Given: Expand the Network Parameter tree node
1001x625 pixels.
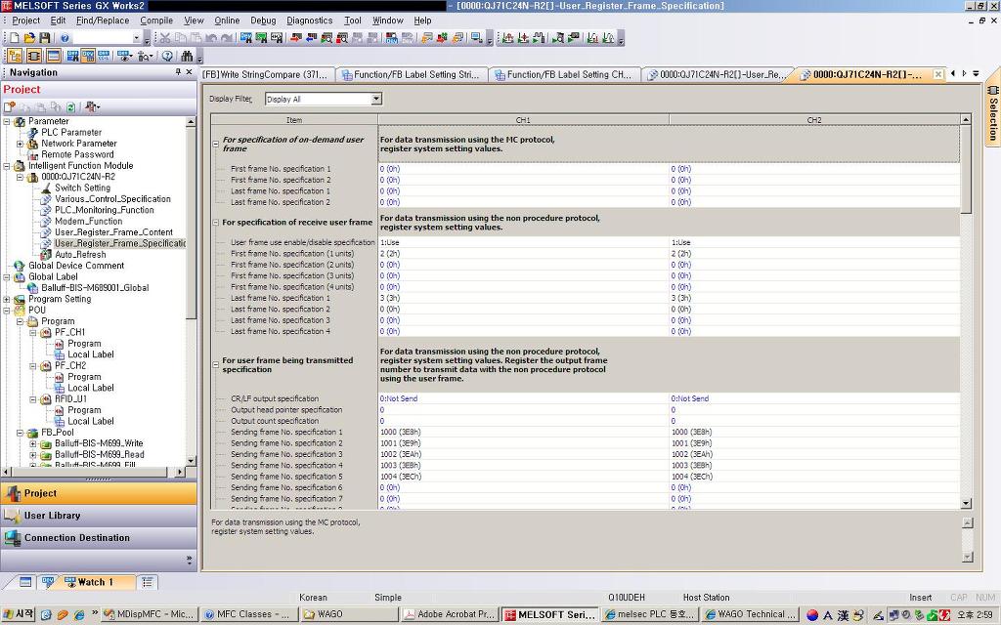Looking at the screenshot, I should point(20,144).
